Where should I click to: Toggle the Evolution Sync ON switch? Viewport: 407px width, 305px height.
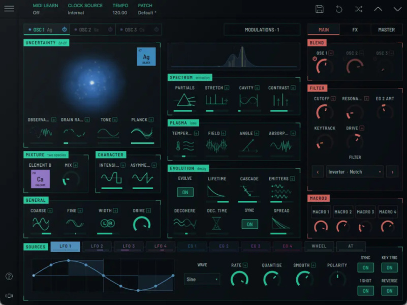249,224
